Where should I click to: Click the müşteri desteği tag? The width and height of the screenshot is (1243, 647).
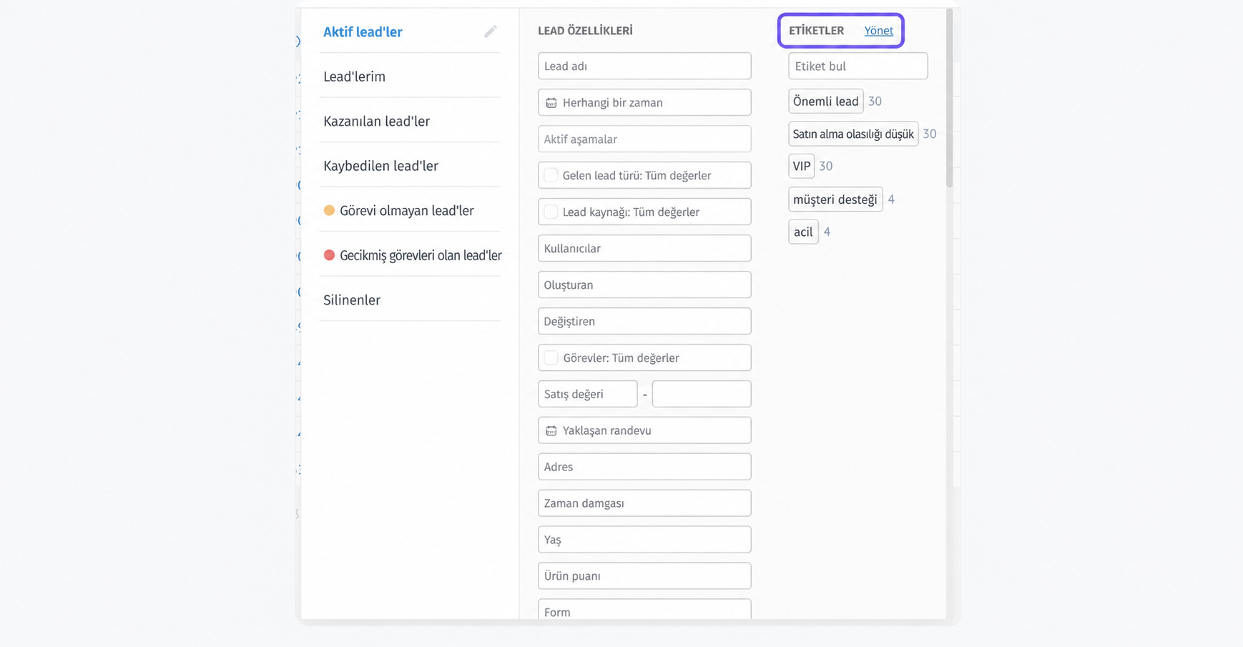[x=835, y=199]
